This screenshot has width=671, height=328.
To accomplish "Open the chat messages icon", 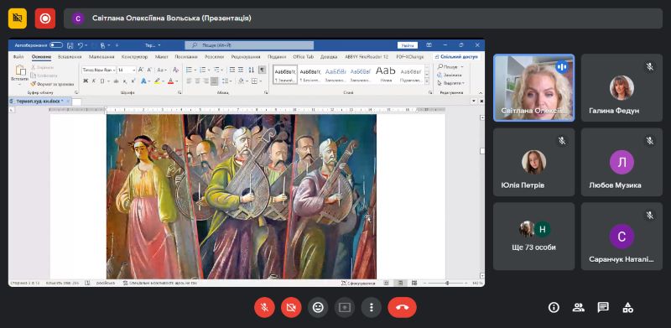I will [x=603, y=307].
